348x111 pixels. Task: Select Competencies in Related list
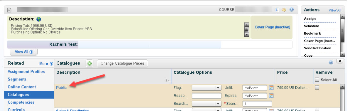point(21,102)
